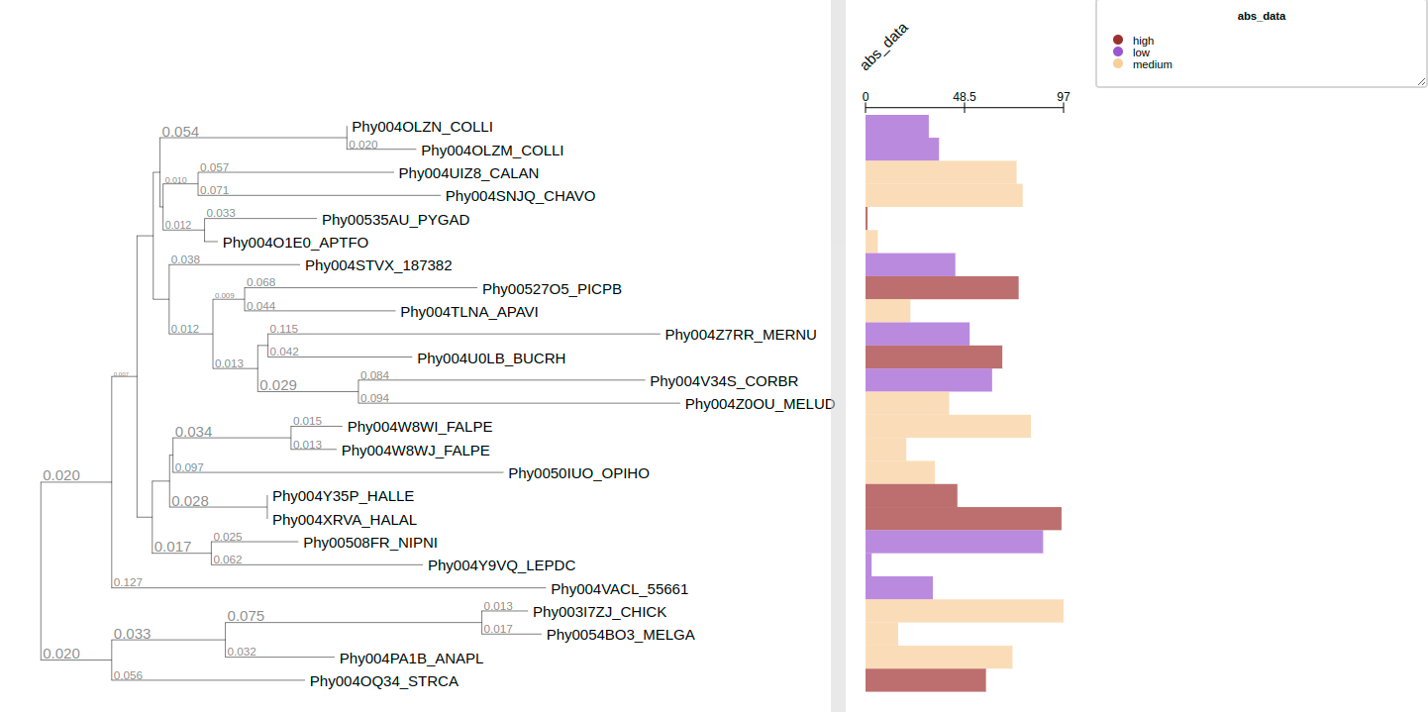The height and width of the screenshot is (712, 1428).
Task: Click the gray vertical panel divider
Action: (x=838, y=356)
